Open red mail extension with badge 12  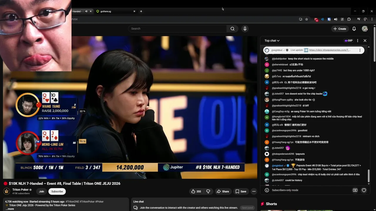pos(316,19)
